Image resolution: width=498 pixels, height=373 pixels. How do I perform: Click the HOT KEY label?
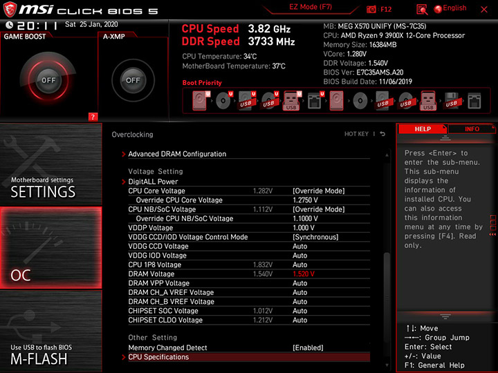coord(356,134)
